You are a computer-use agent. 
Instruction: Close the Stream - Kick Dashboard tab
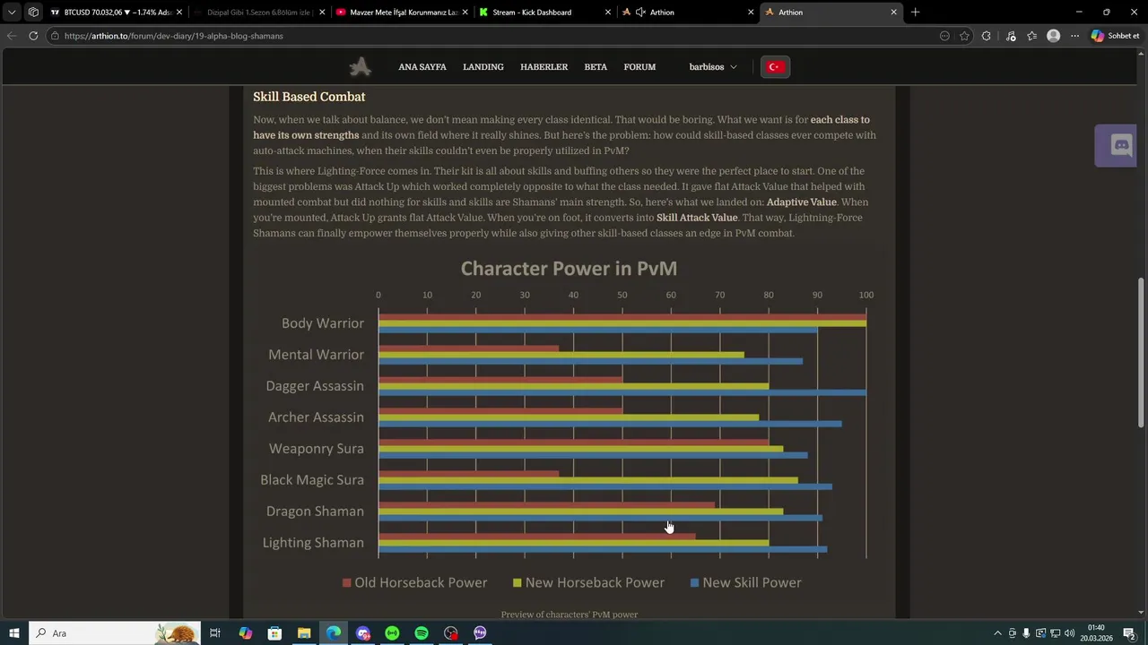pos(608,13)
